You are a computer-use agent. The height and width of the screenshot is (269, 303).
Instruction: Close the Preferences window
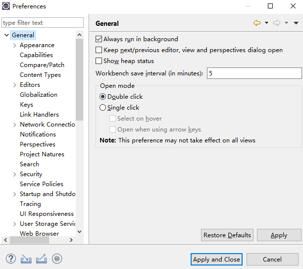click(x=293, y=6)
